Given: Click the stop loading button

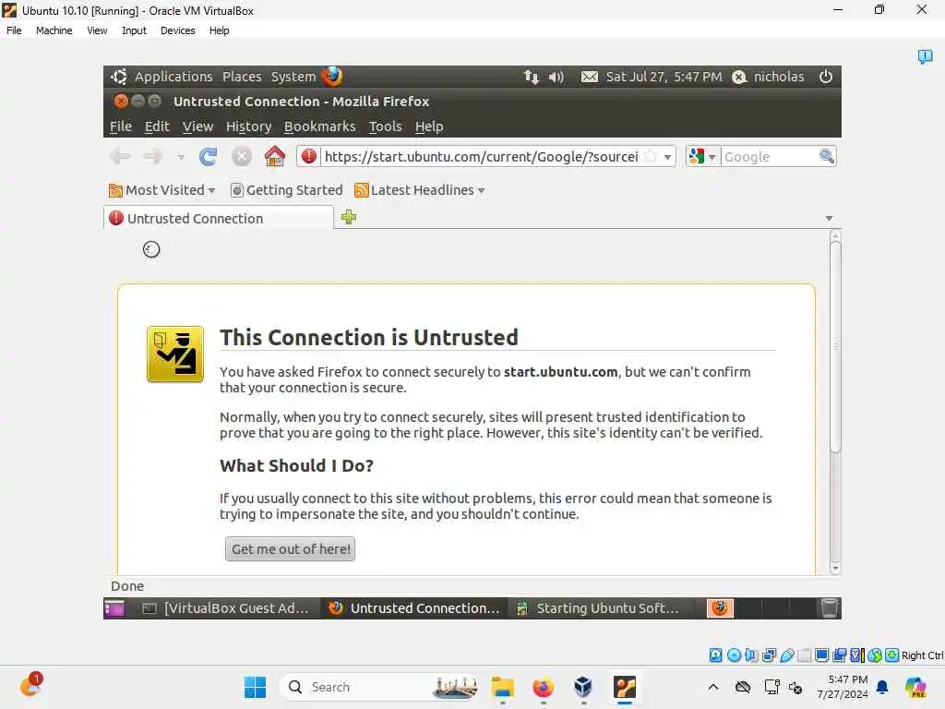Looking at the screenshot, I should pyautogui.click(x=241, y=157).
